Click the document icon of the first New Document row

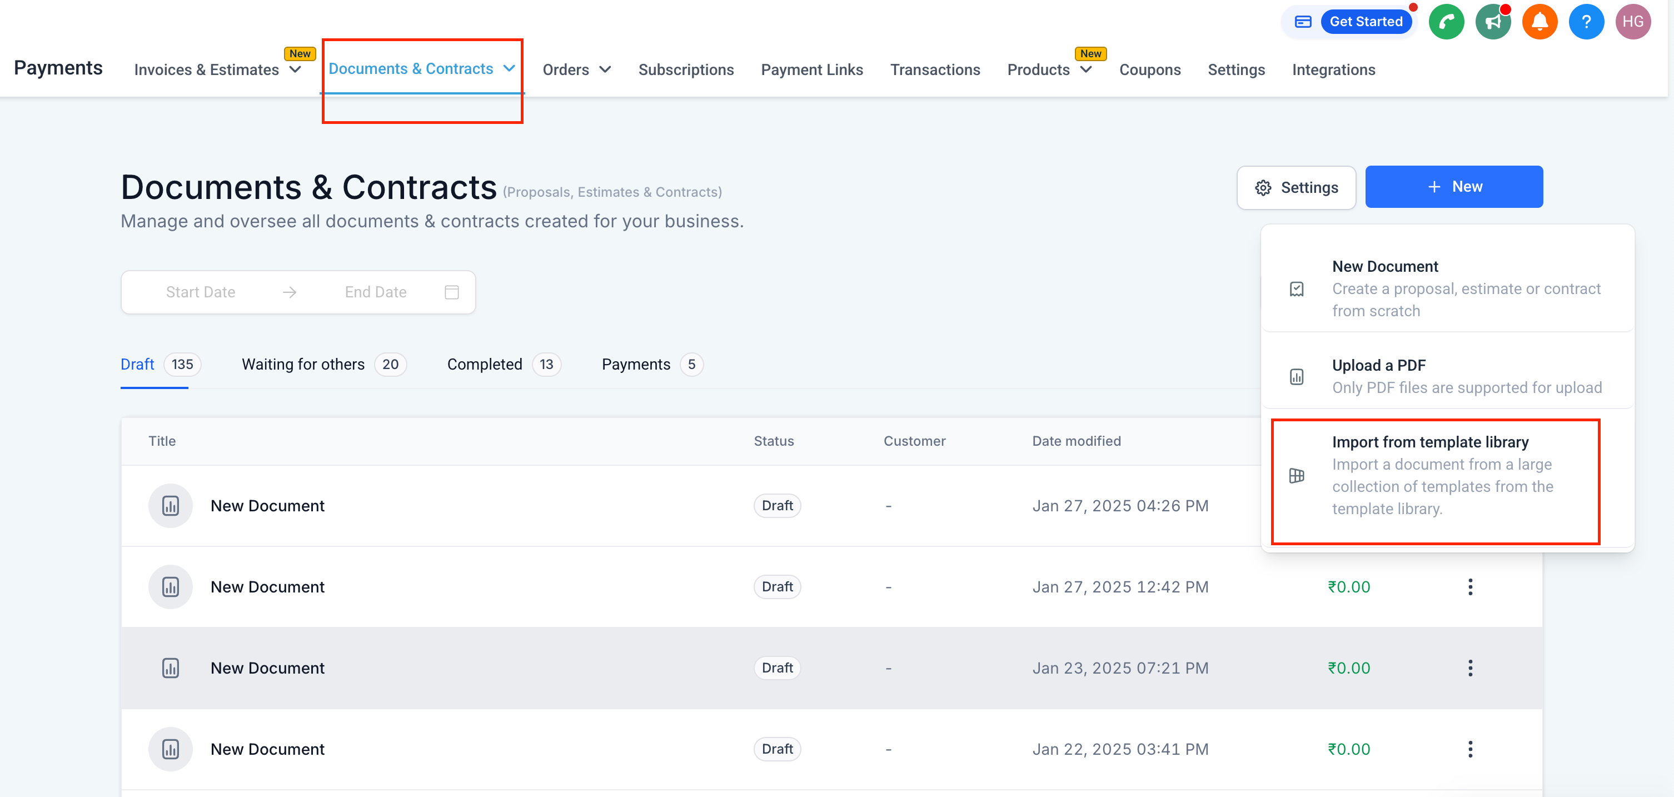point(170,506)
